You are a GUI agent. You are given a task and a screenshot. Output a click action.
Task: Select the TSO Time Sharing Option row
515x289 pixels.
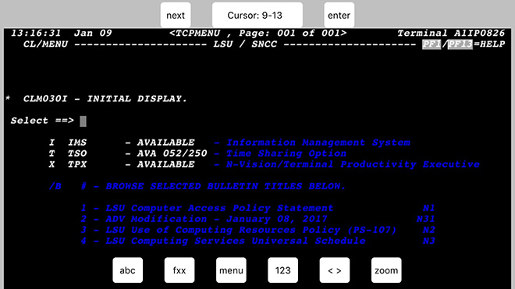tap(197, 153)
